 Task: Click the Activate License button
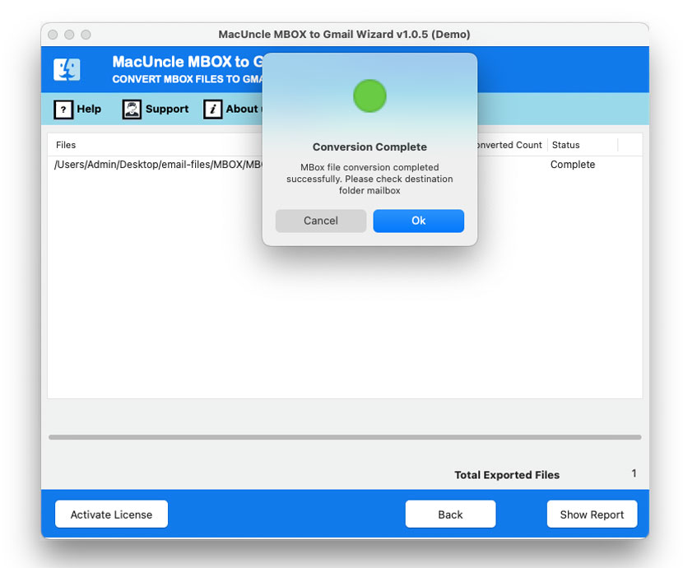point(112,514)
